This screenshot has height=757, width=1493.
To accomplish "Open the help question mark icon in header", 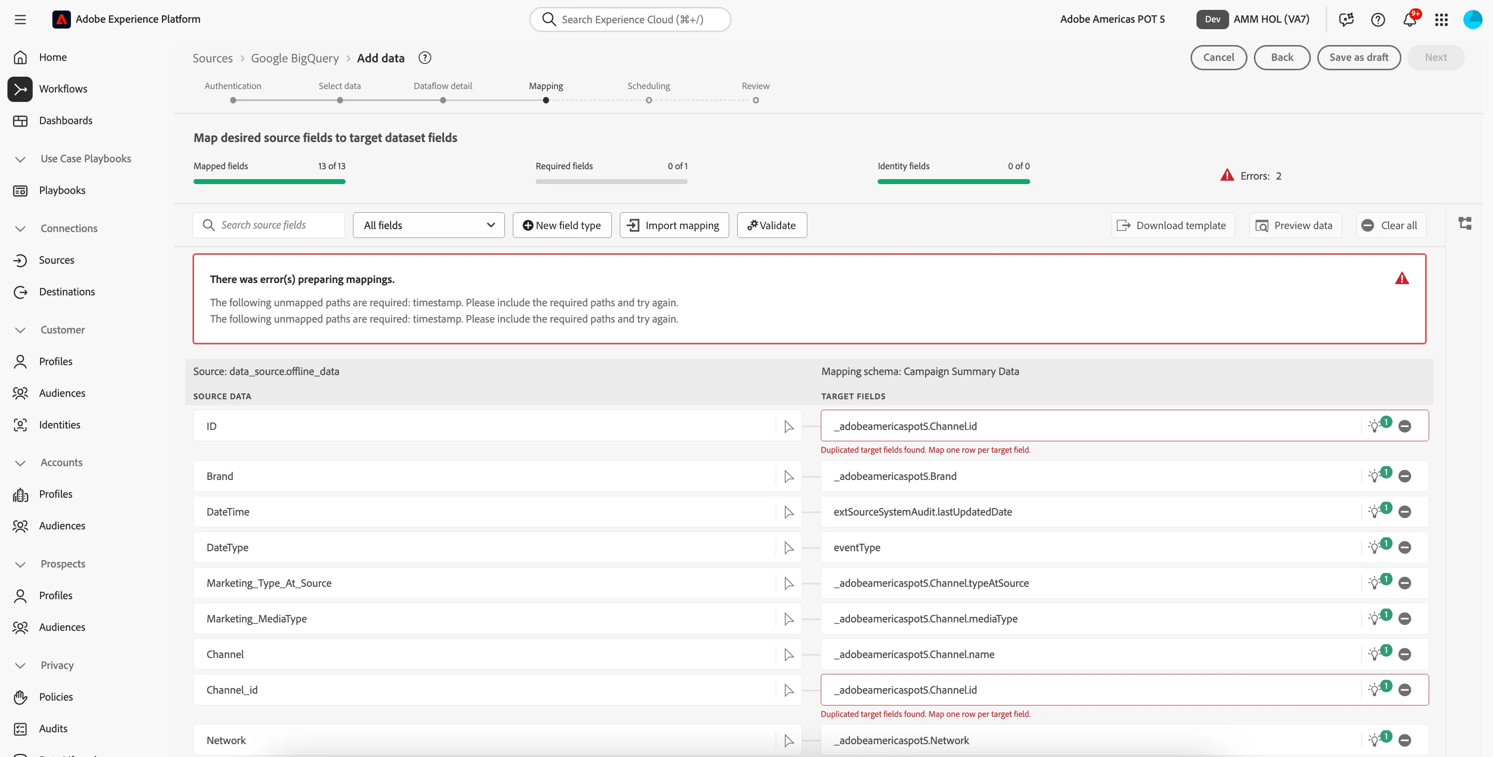I will [1378, 19].
